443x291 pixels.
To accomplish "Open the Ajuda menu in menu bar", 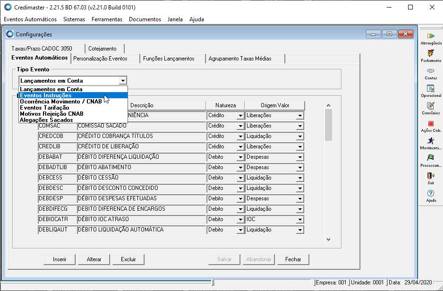I will 196,19.
